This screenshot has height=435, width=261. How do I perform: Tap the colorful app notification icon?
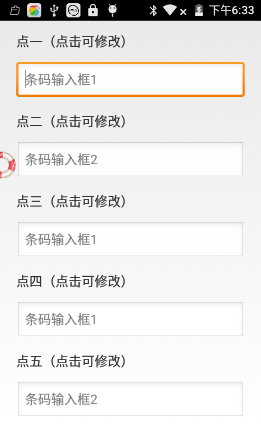(x=34, y=10)
